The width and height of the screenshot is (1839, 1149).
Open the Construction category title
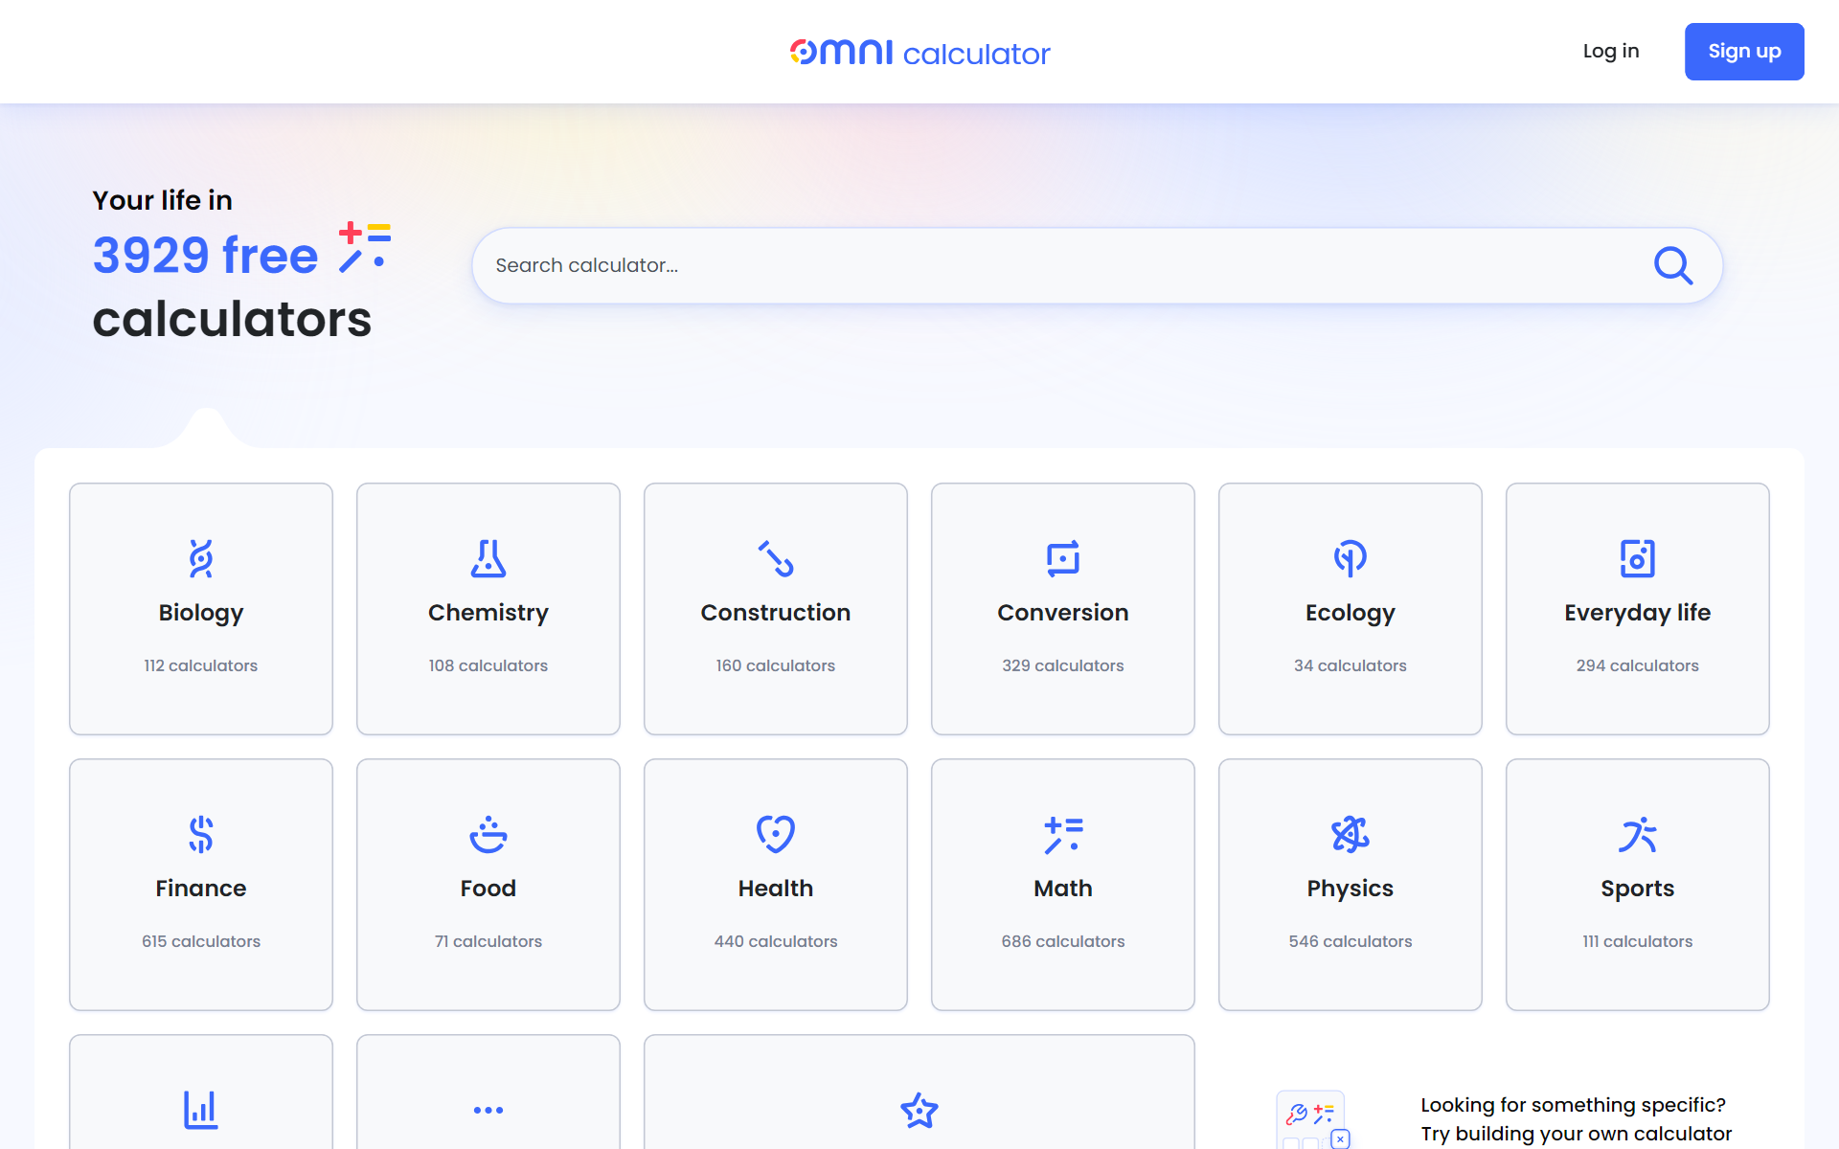tap(776, 613)
